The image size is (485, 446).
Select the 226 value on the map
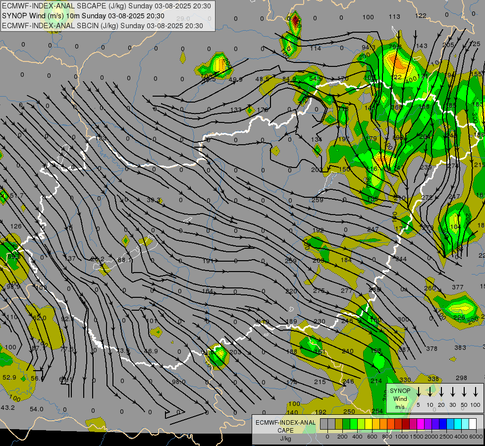(459, 317)
